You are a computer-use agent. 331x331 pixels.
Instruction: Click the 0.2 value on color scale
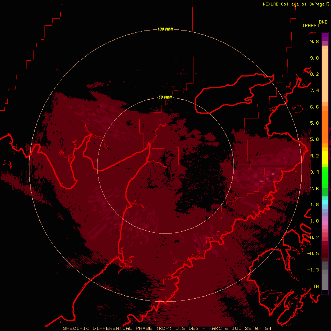point(314,238)
